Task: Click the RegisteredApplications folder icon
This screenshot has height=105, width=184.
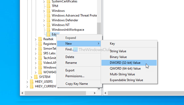Action: (x=40, y=44)
